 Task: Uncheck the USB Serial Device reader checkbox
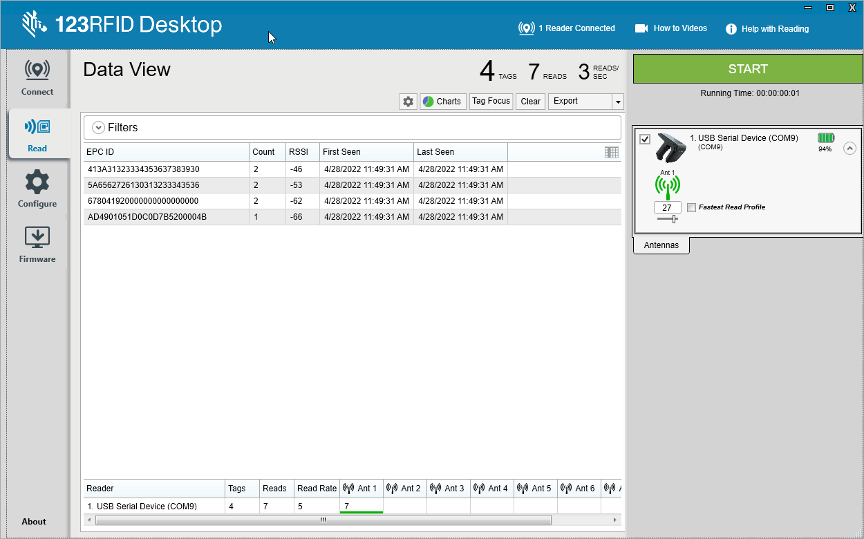[x=645, y=139]
